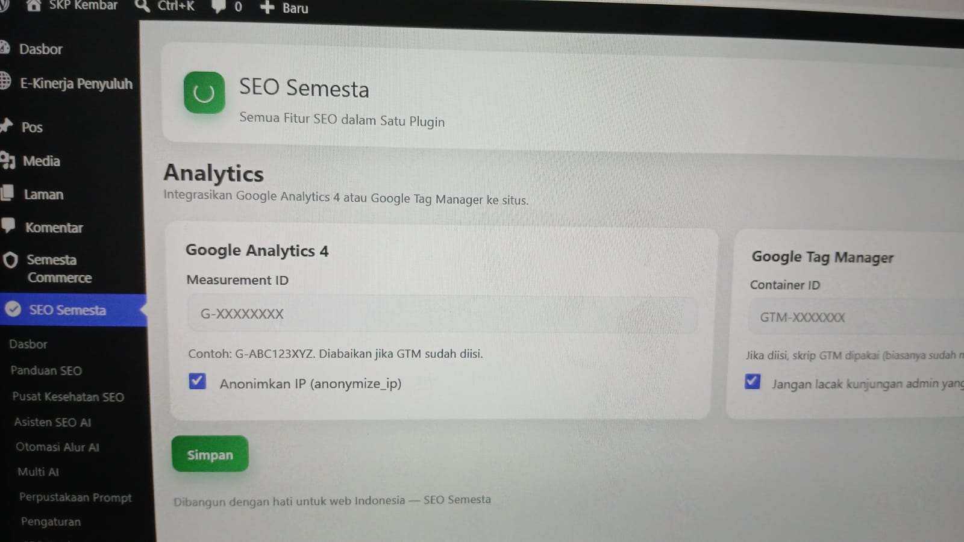Image resolution: width=964 pixels, height=542 pixels.
Task: Click the green Simpan button
Action: click(x=210, y=454)
